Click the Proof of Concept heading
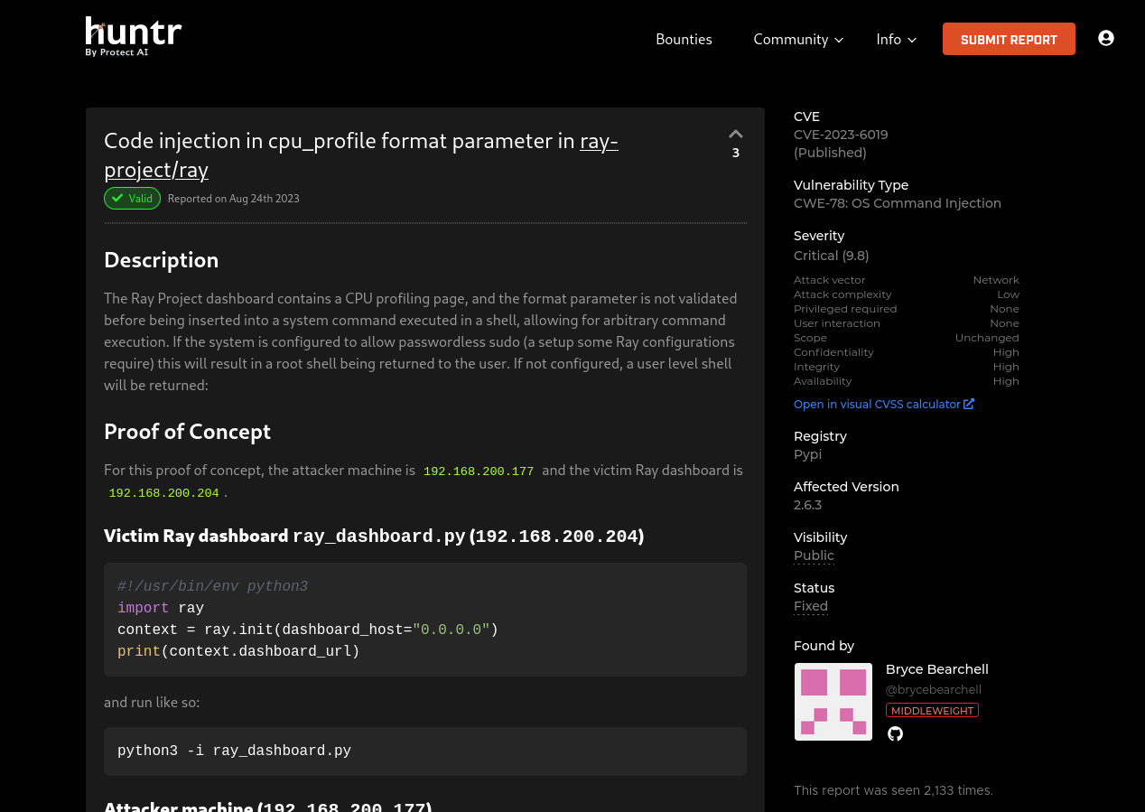The height and width of the screenshot is (812, 1145). point(188,432)
